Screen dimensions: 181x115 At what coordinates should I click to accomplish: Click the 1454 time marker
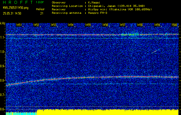(x=71, y=25)
